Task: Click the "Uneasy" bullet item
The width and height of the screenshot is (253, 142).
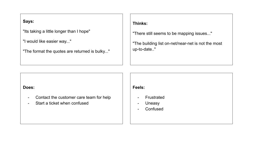Action: [x=152, y=103]
